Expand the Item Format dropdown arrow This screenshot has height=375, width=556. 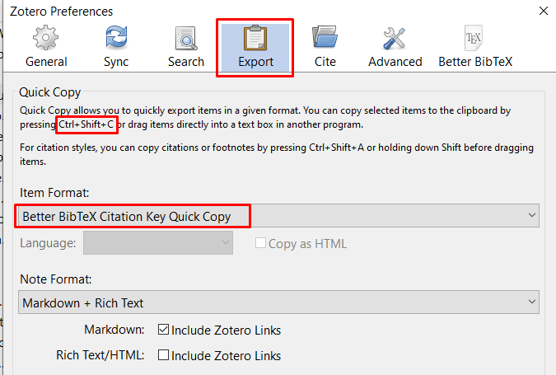point(531,215)
